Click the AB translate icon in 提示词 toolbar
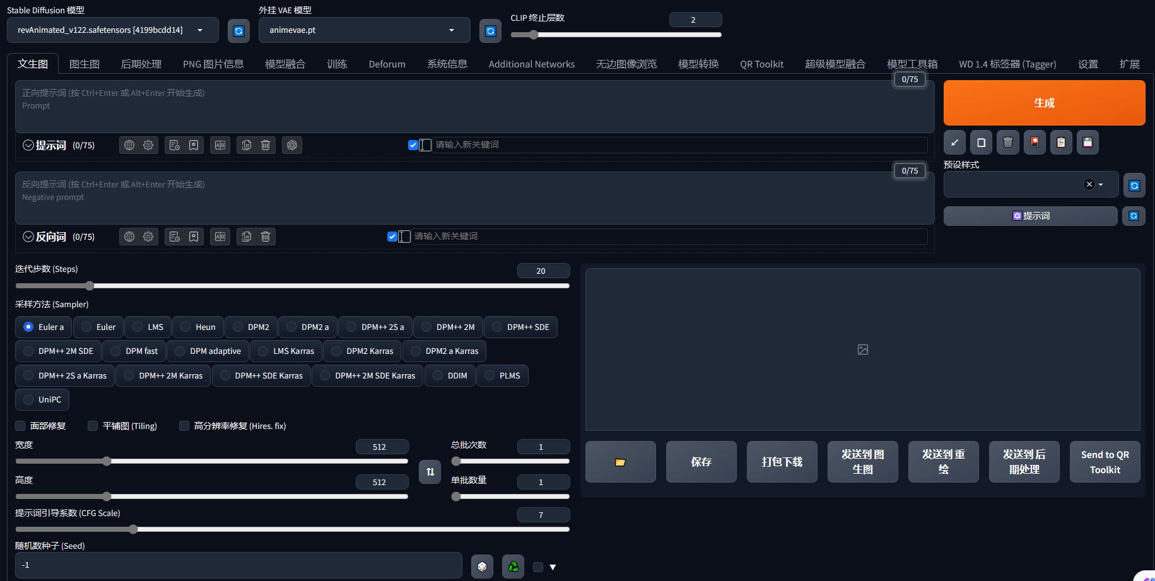Image resolution: width=1155 pixels, height=581 pixels. 220,145
